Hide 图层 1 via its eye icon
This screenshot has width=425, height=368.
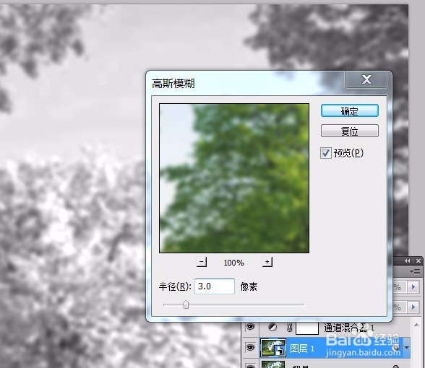(x=250, y=348)
